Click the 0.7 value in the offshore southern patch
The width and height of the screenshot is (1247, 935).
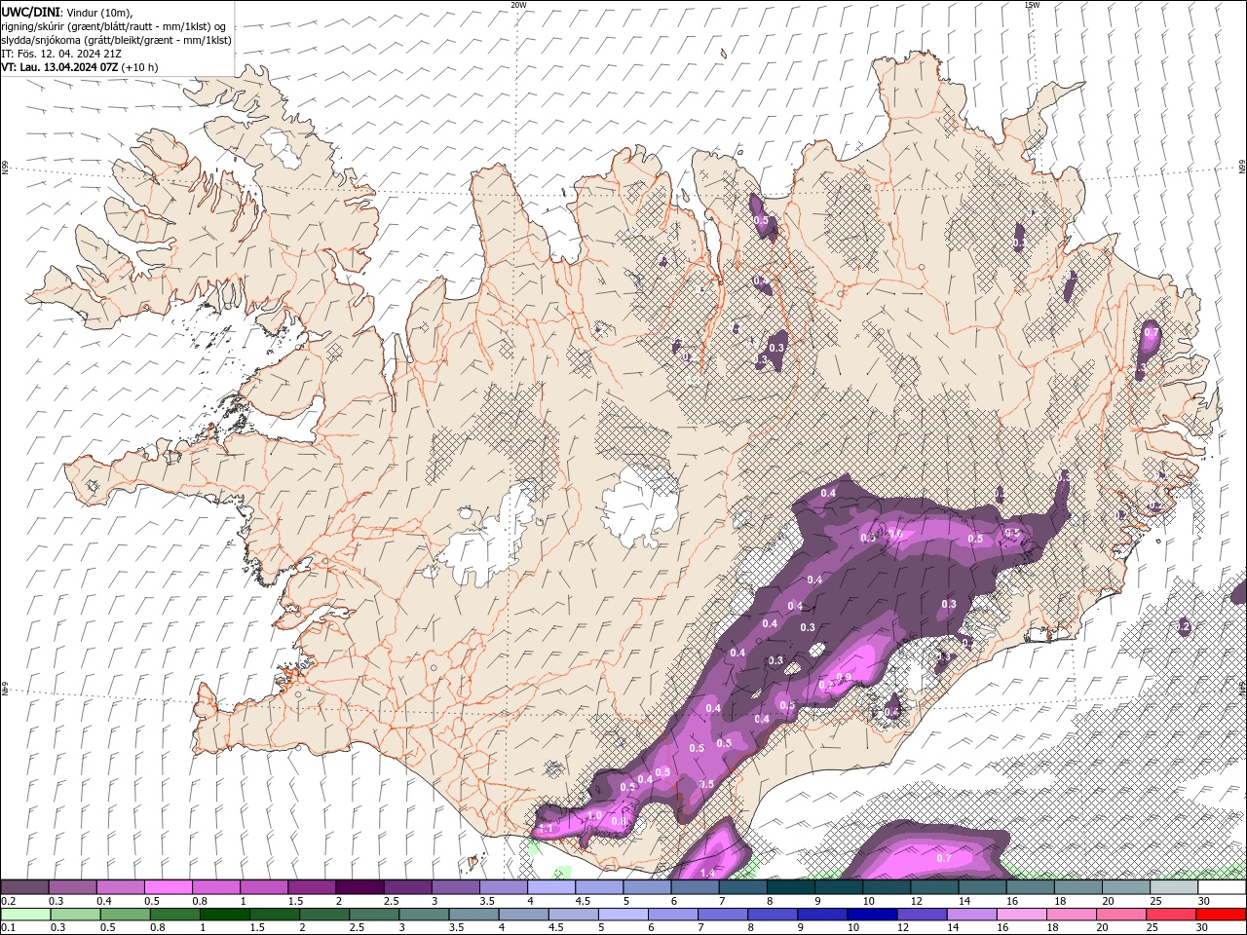pos(943,858)
